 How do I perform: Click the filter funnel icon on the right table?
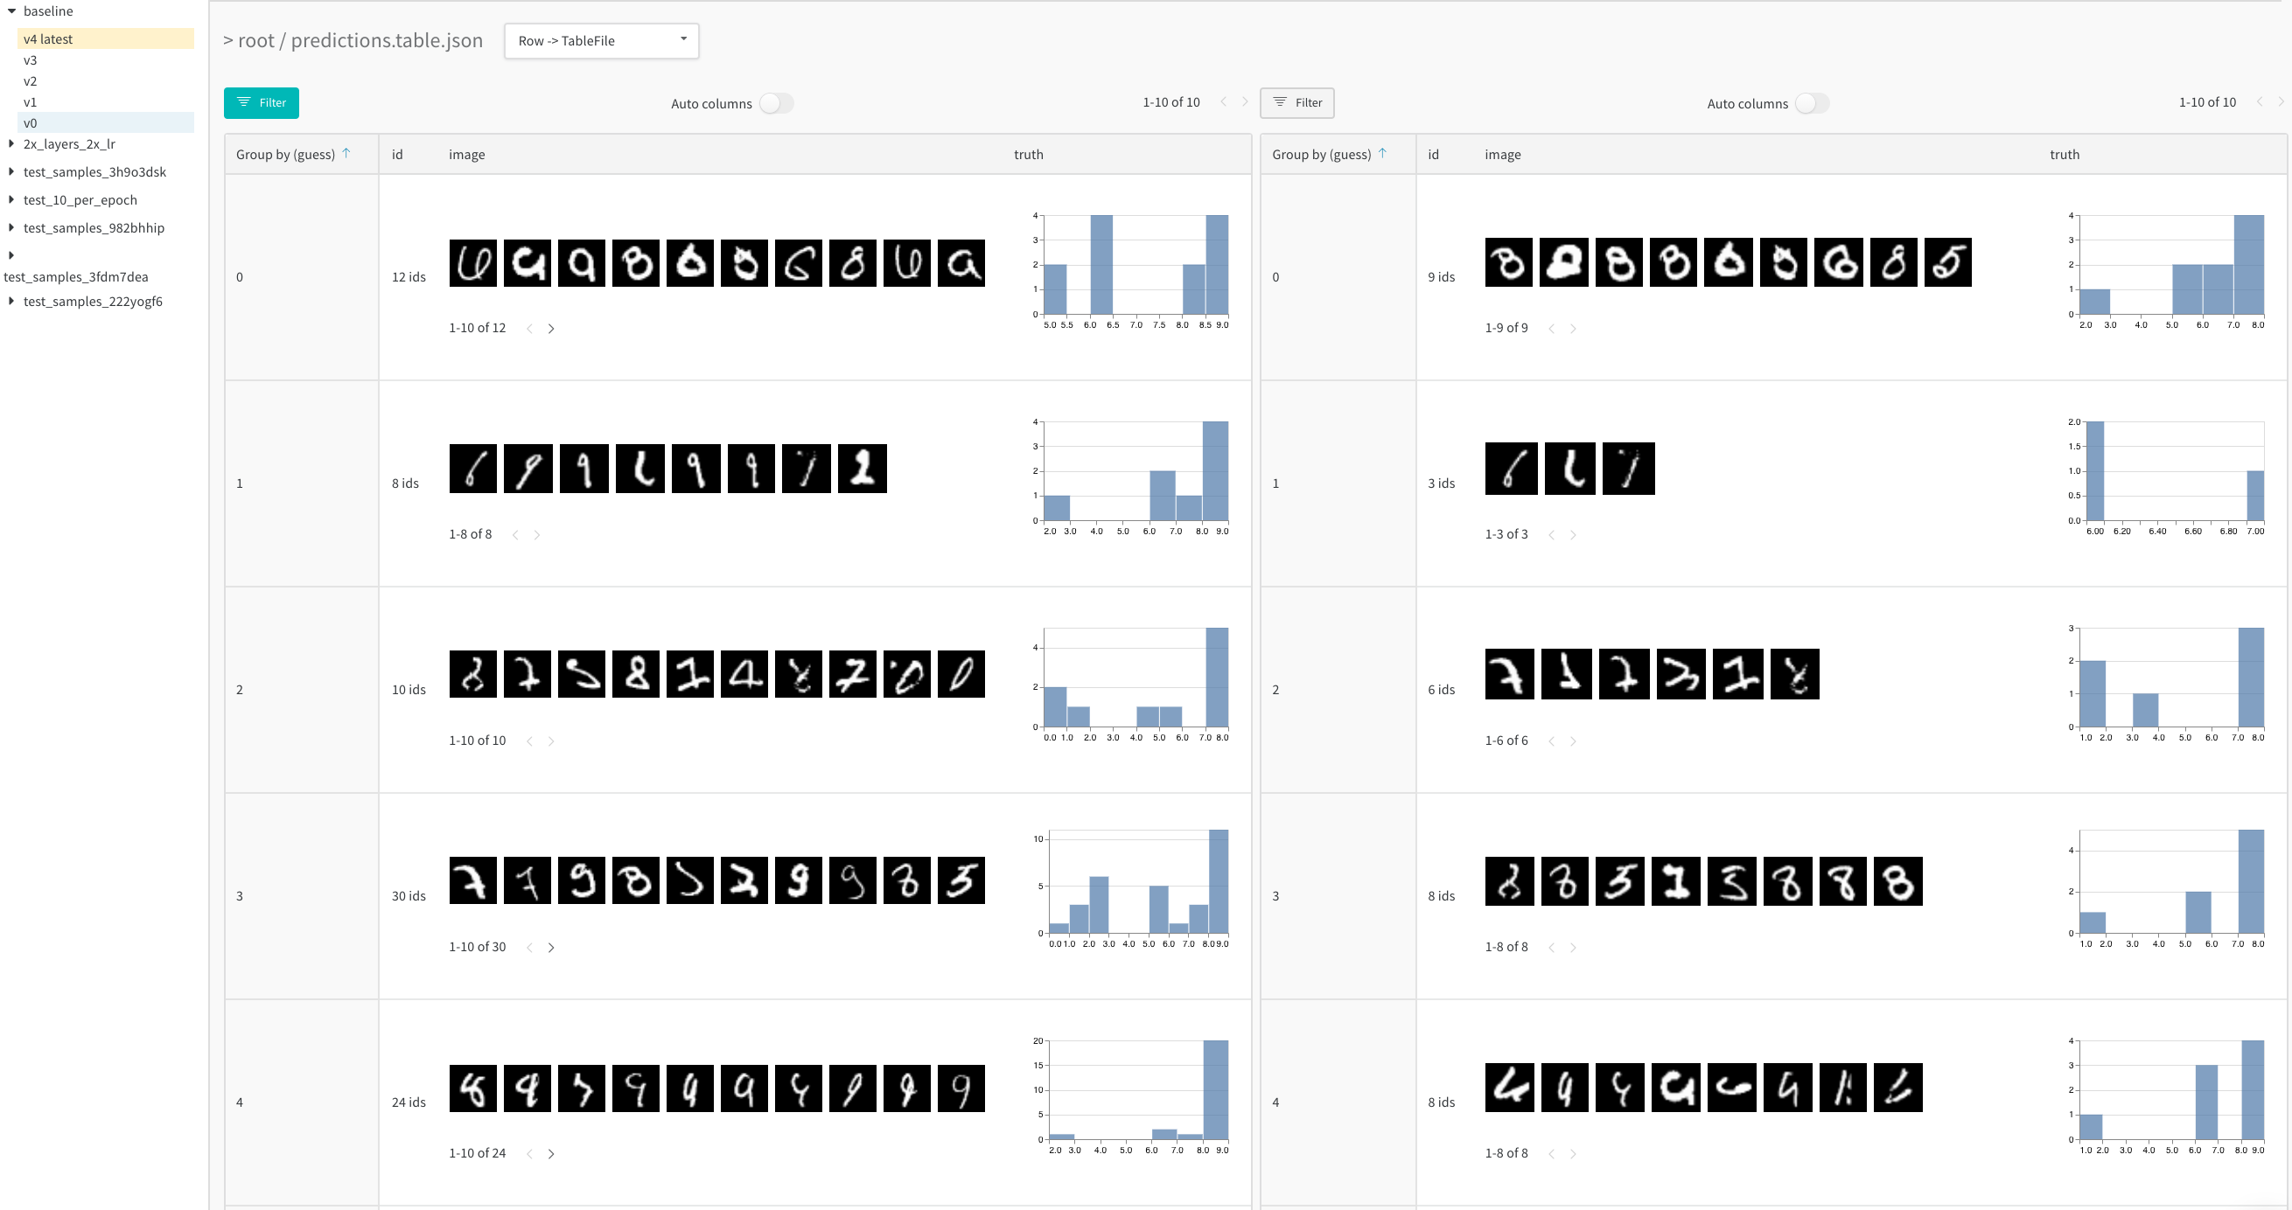click(x=1279, y=102)
